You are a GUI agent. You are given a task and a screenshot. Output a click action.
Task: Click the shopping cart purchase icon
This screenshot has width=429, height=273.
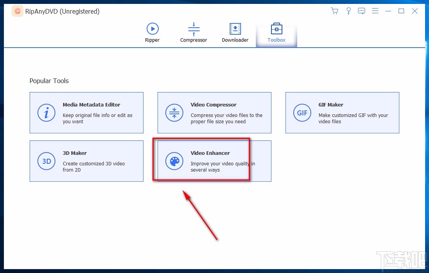(335, 11)
